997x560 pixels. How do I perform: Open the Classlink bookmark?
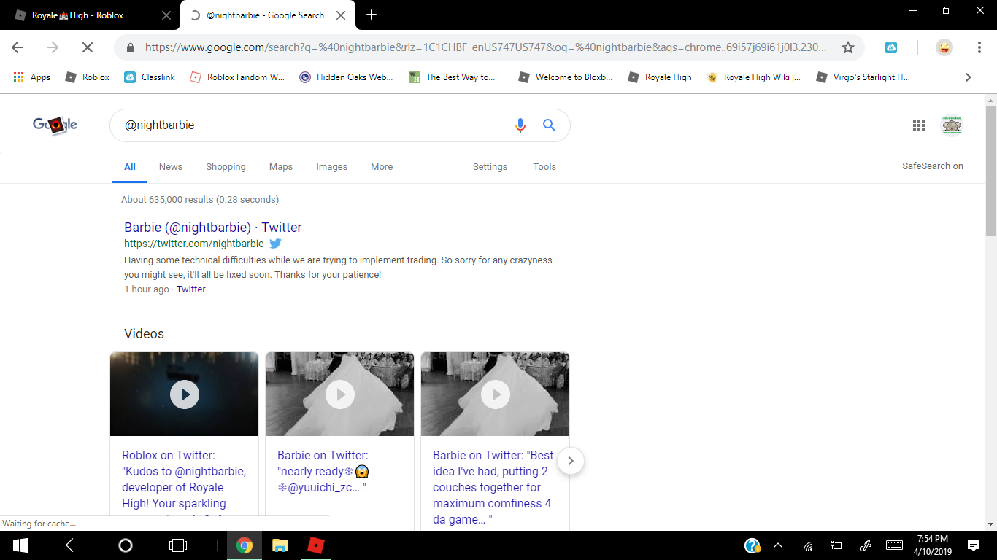pos(150,77)
